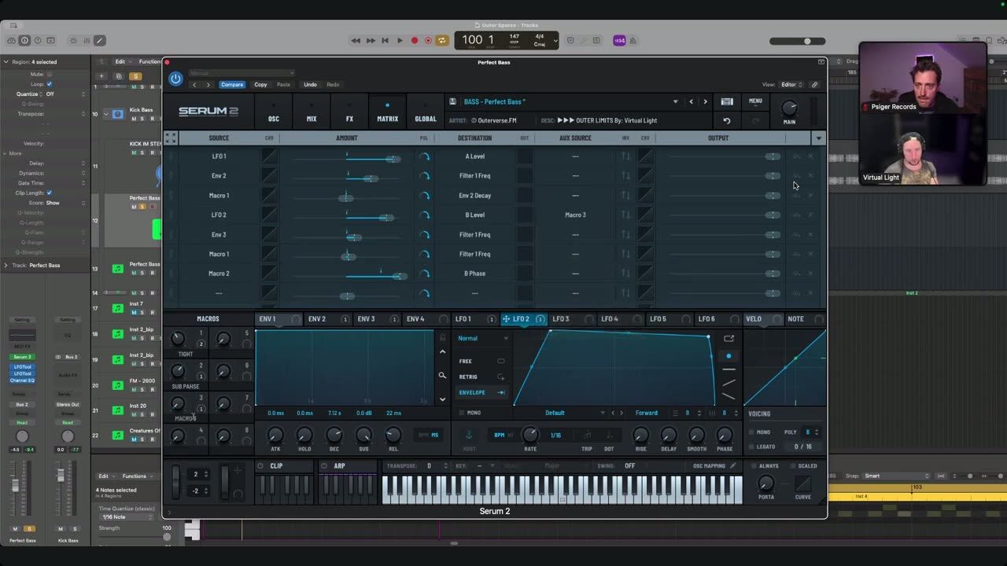Click the anchor HOST icon in LFO section
The height and width of the screenshot is (566, 1007).
pyautogui.click(x=469, y=435)
